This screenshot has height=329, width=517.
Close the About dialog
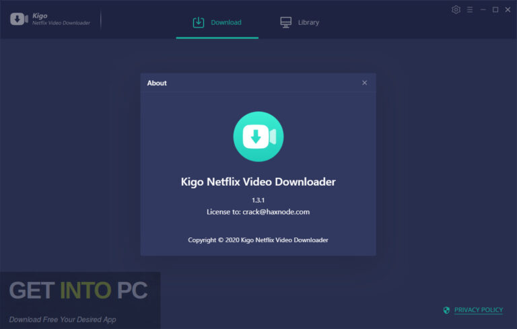tap(364, 83)
